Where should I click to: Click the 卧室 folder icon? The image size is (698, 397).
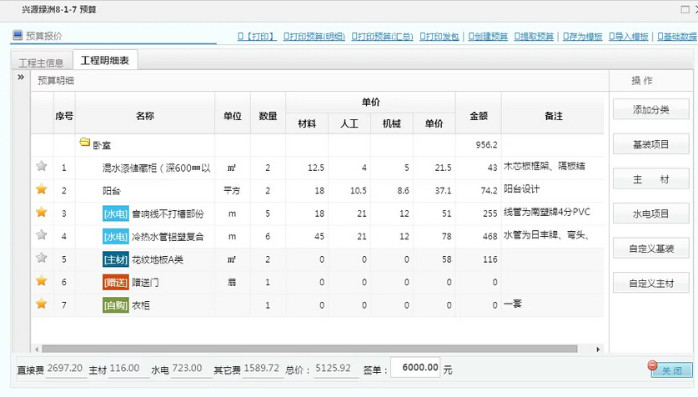[x=84, y=143]
